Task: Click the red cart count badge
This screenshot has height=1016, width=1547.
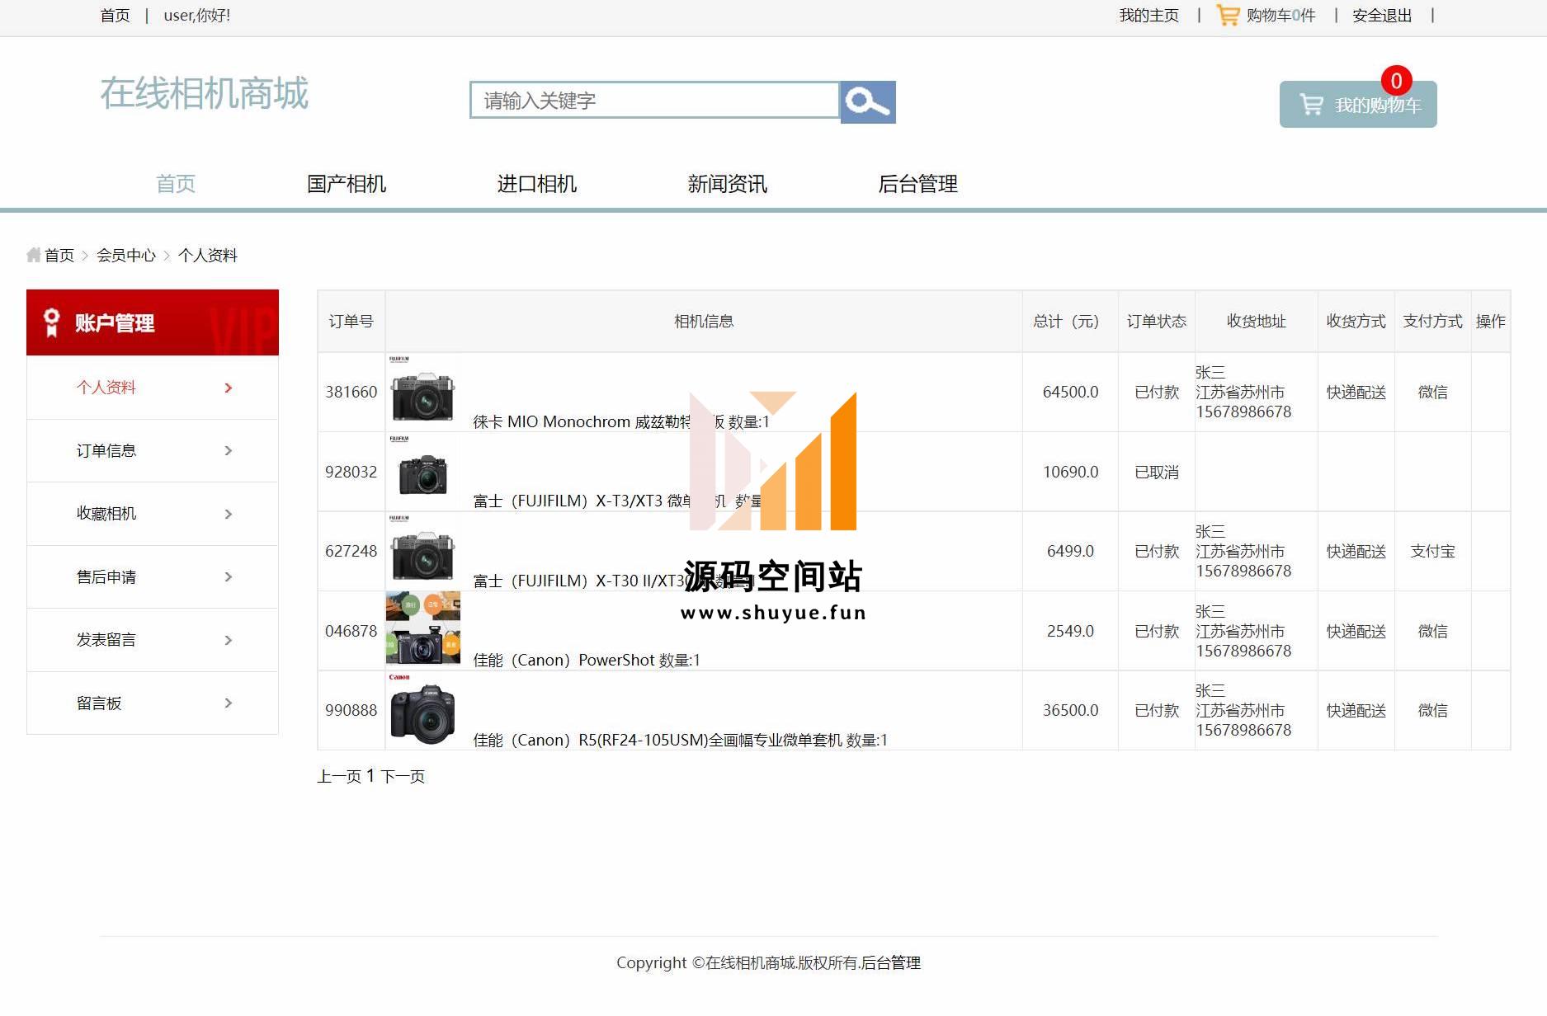Action: point(1396,81)
